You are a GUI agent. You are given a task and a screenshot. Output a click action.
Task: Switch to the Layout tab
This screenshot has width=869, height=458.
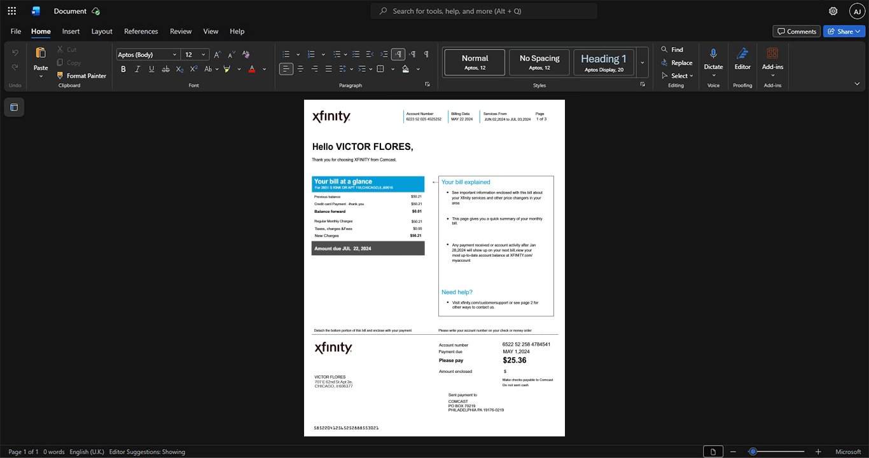[x=102, y=31]
